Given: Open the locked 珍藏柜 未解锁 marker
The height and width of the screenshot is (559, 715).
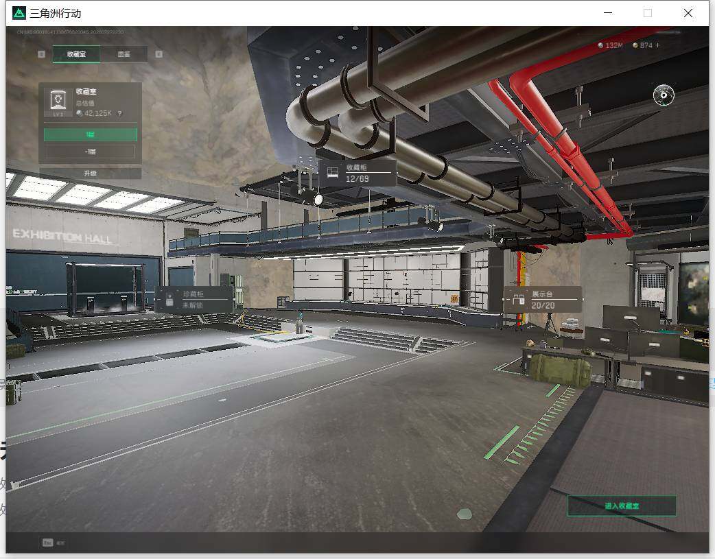Looking at the screenshot, I should [x=194, y=300].
